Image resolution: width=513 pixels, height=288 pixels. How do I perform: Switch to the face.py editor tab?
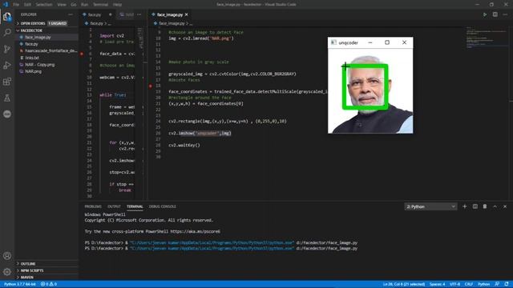pos(95,14)
